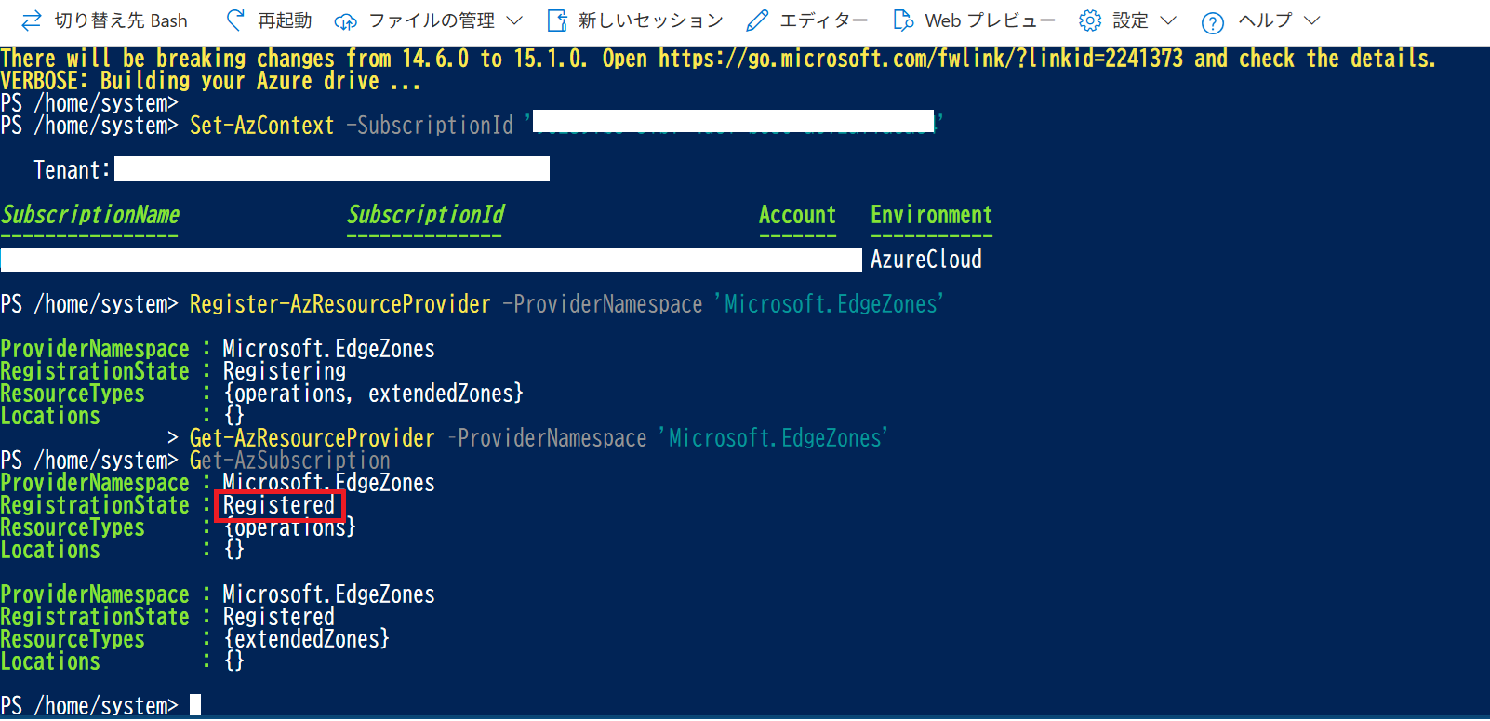Click the terminal cursor at the last prompt
Image resolution: width=1490 pixels, height=721 pixels.
195,705
